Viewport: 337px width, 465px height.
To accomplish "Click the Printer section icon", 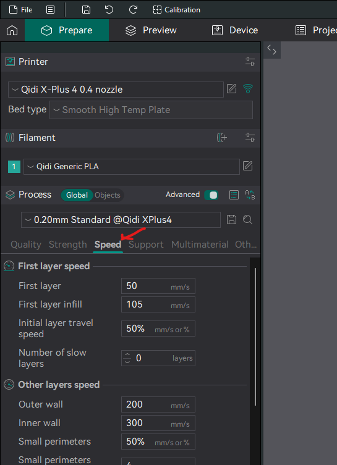I will click(10, 62).
